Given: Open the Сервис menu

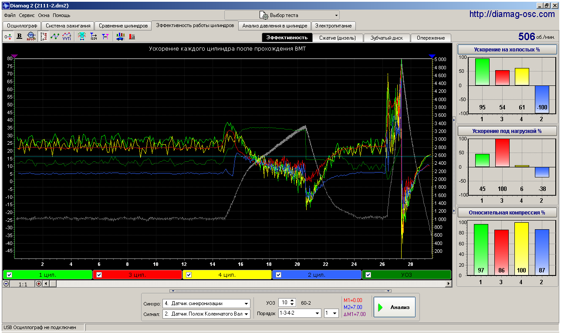Looking at the screenshot, I should 27,15.
